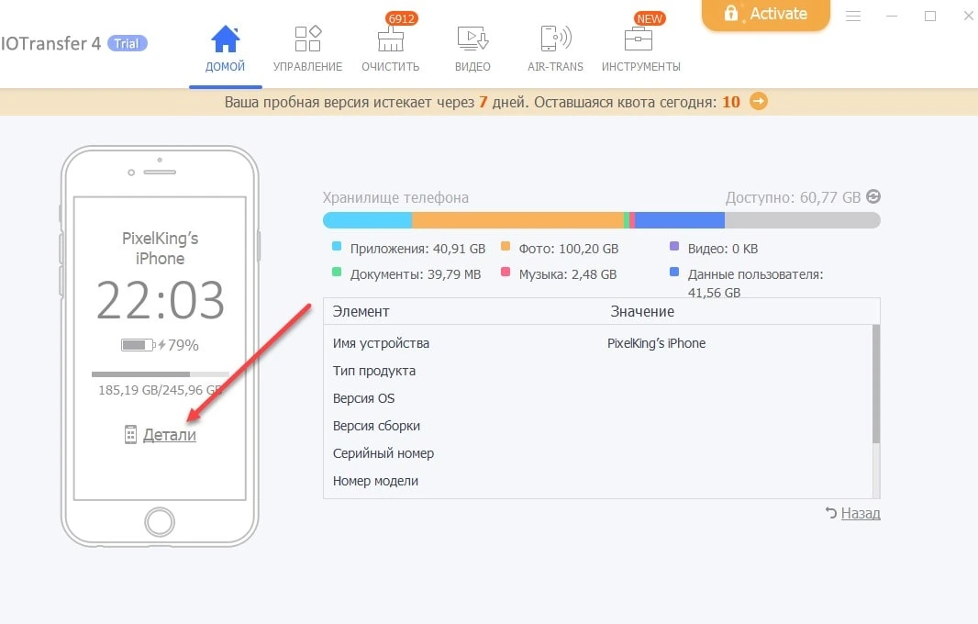Screen dimensions: 978x624
Task: Open the Clean broom icon
Action: click(391, 40)
